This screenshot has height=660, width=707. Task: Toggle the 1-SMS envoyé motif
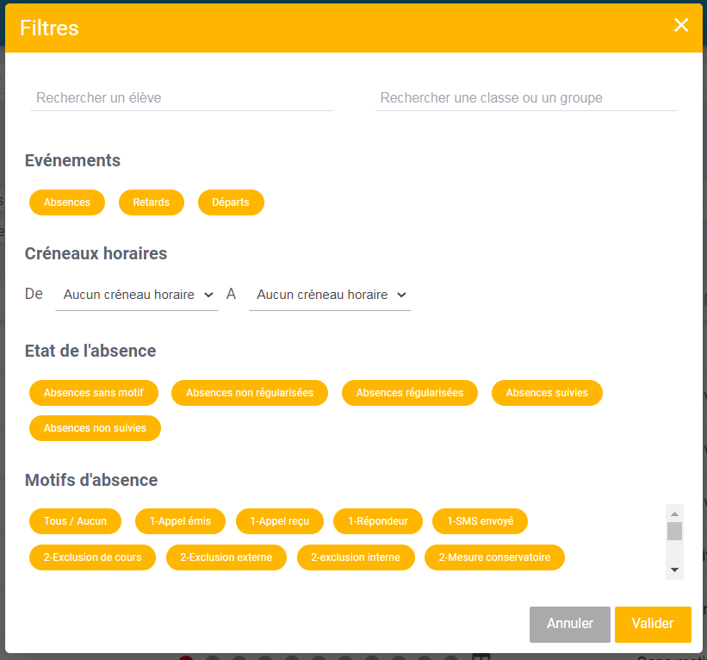[x=480, y=521]
